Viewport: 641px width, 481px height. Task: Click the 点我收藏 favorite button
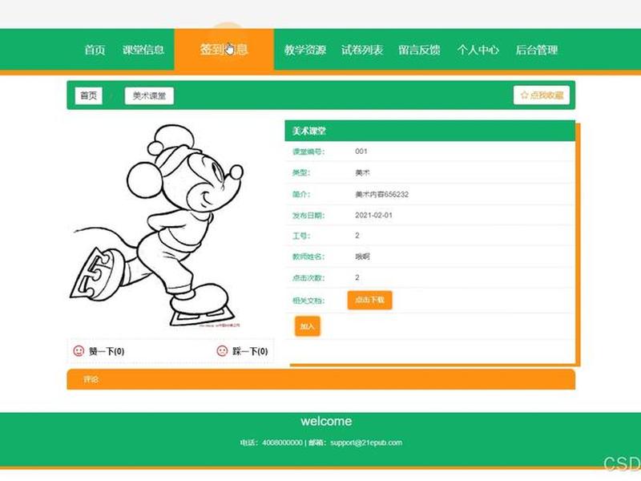(x=542, y=95)
